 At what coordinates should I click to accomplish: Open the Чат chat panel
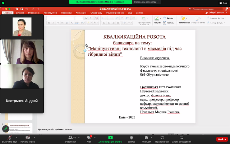coord(89,139)
